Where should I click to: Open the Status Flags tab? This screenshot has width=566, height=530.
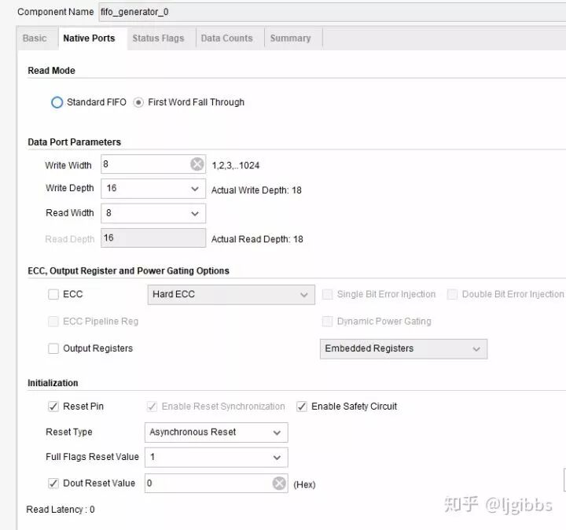click(158, 38)
